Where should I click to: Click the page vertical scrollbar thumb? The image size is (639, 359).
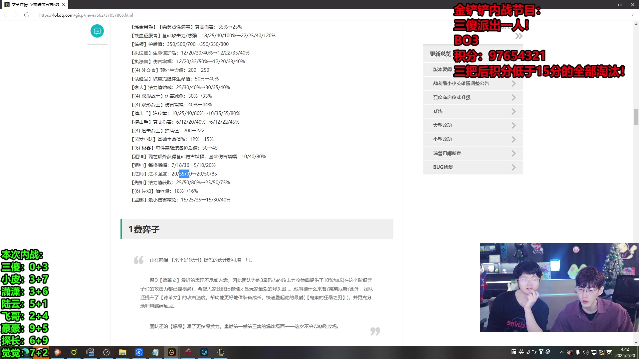636,117
